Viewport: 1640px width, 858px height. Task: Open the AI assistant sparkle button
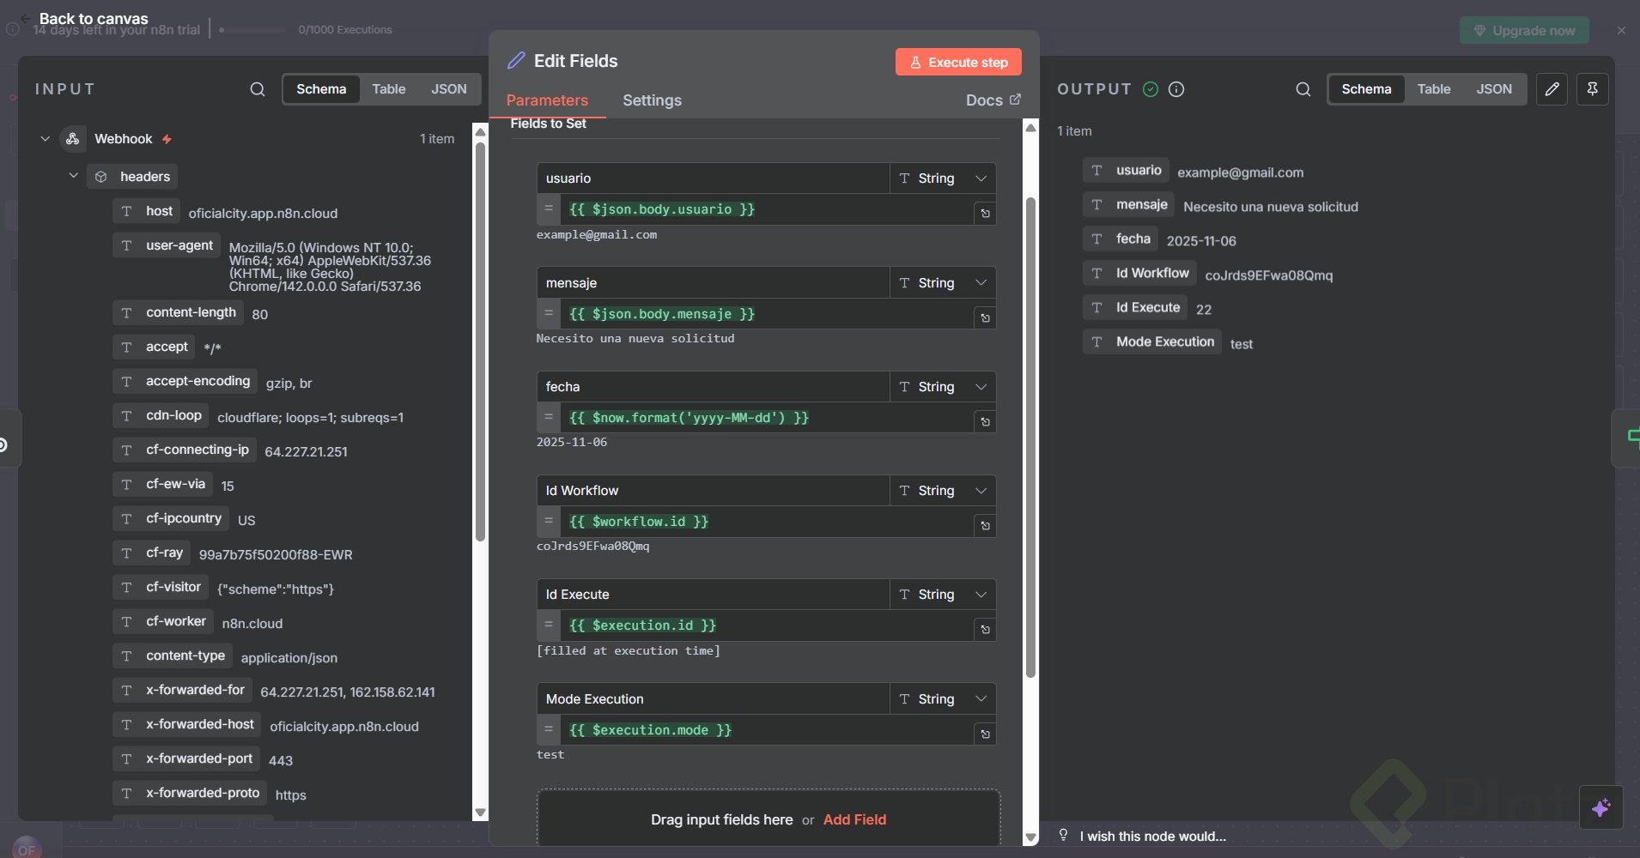coord(1601,807)
